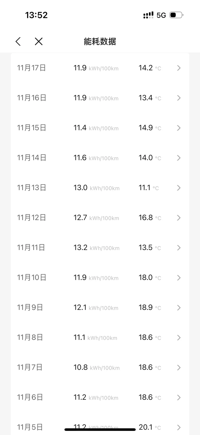Viewport: 200px width, 435px height.
Task: Expand the 11月15日 row chevron
Action: pos(179,128)
